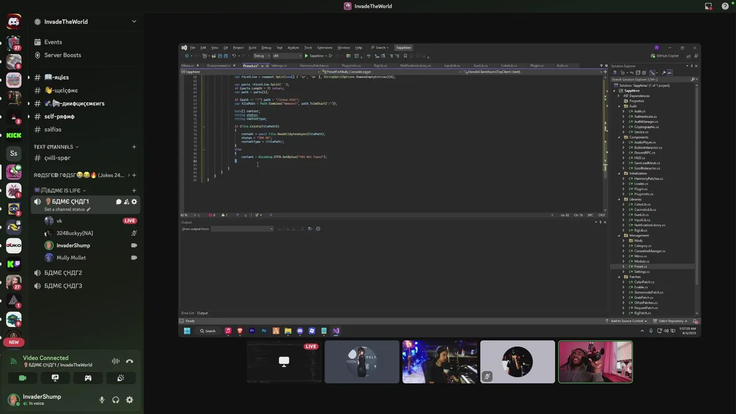Collapse the Components folder in Solution Explorer
This screenshot has height=414, width=736.
click(x=619, y=137)
